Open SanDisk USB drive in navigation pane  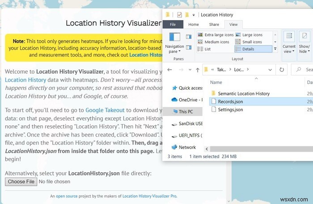[x=187, y=124]
